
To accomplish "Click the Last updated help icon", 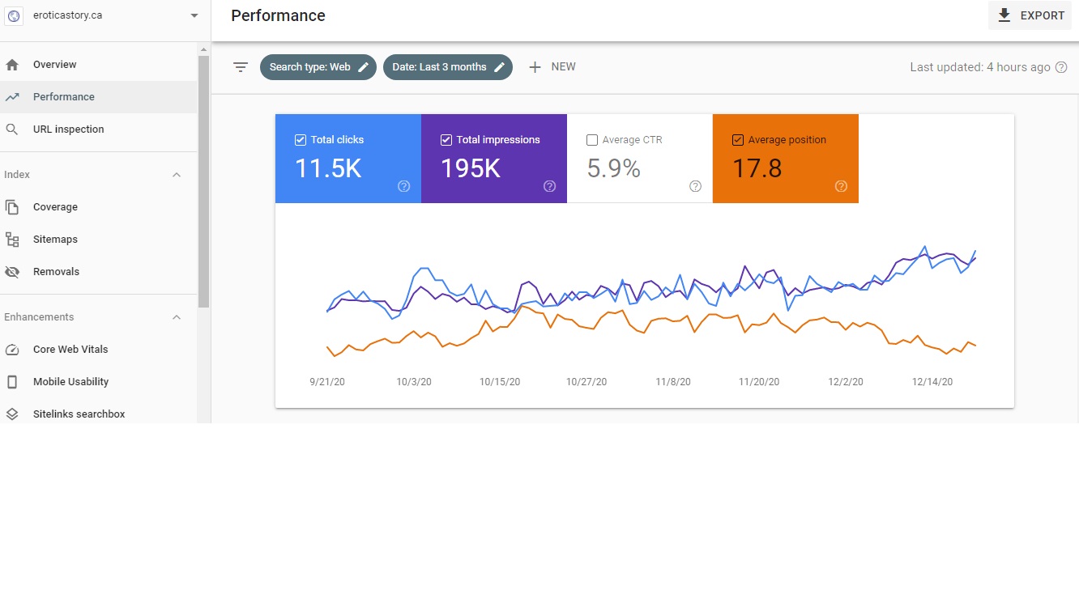I will 1061,67.
